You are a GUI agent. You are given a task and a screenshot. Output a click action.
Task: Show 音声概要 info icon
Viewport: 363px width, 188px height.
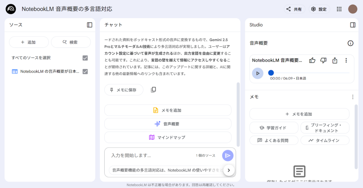click(350, 43)
